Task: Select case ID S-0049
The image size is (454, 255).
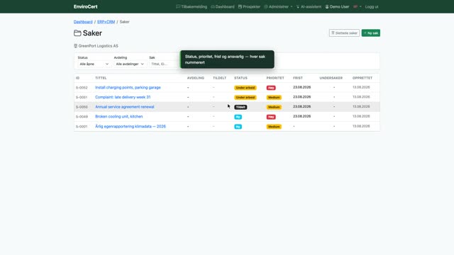Action: tap(82, 117)
